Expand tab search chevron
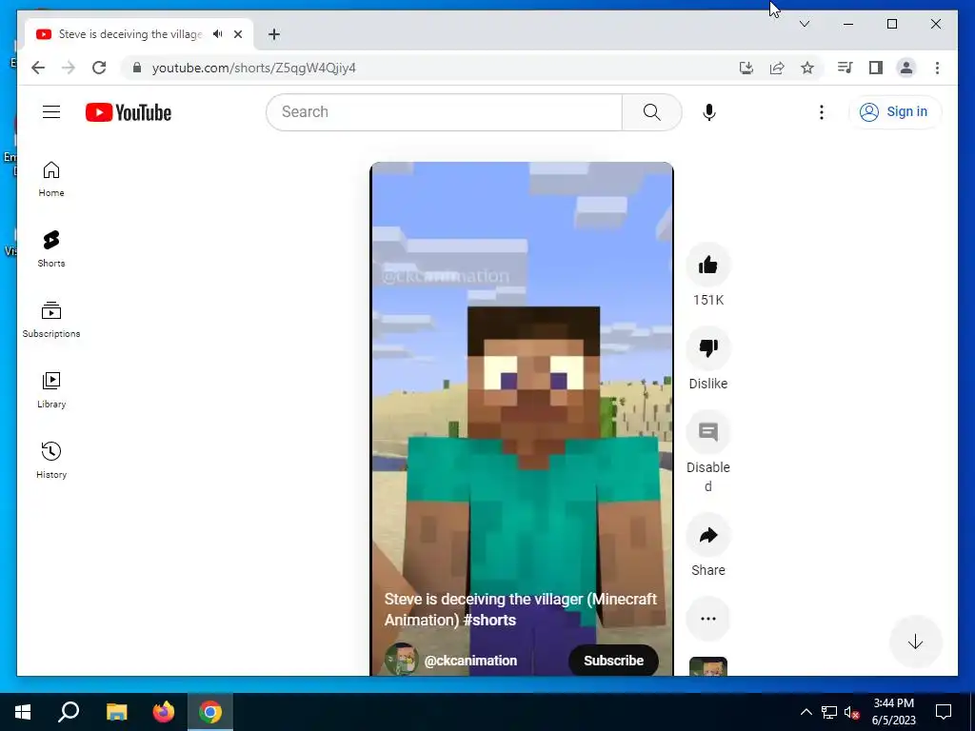Viewport: 975px width, 731px height. 804,24
